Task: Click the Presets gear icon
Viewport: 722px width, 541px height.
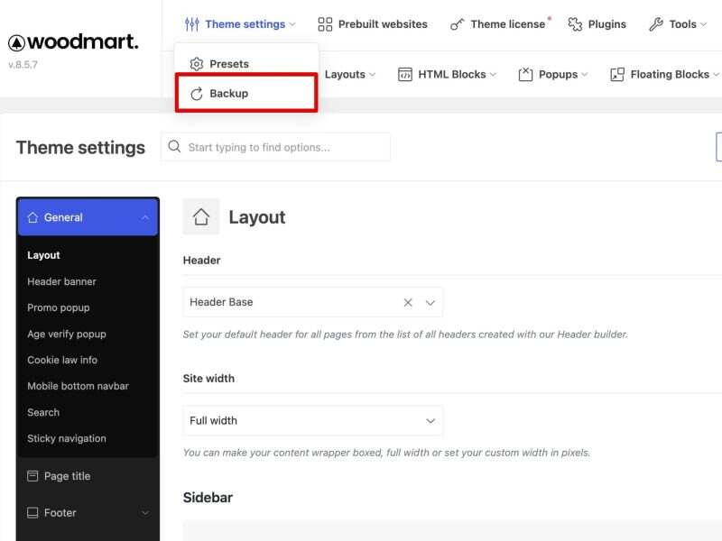Action: (x=197, y=64)
